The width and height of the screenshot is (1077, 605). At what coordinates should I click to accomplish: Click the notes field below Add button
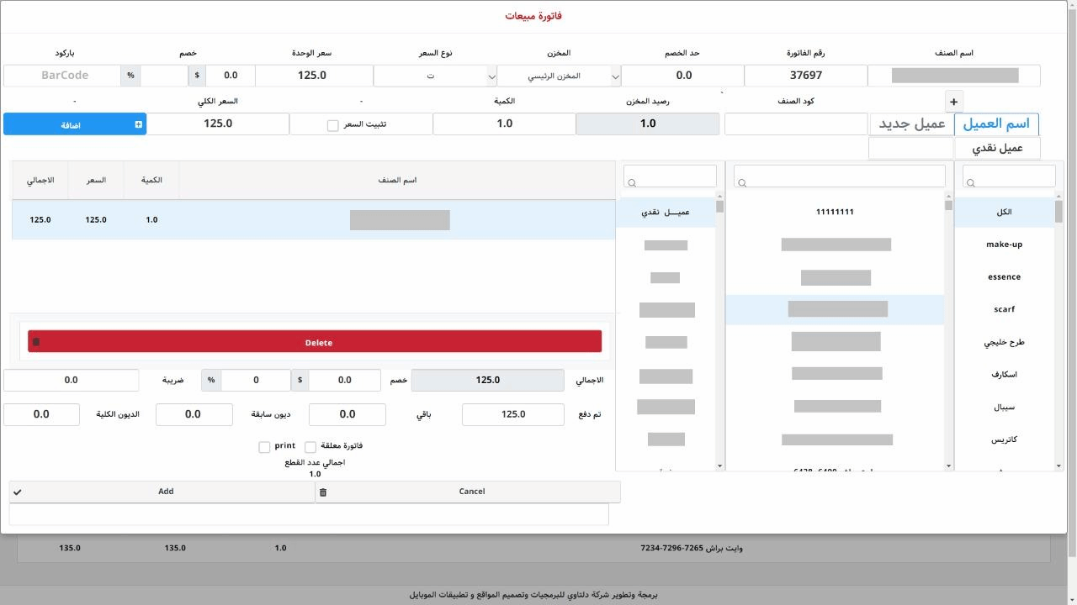[x=309, y=514]
